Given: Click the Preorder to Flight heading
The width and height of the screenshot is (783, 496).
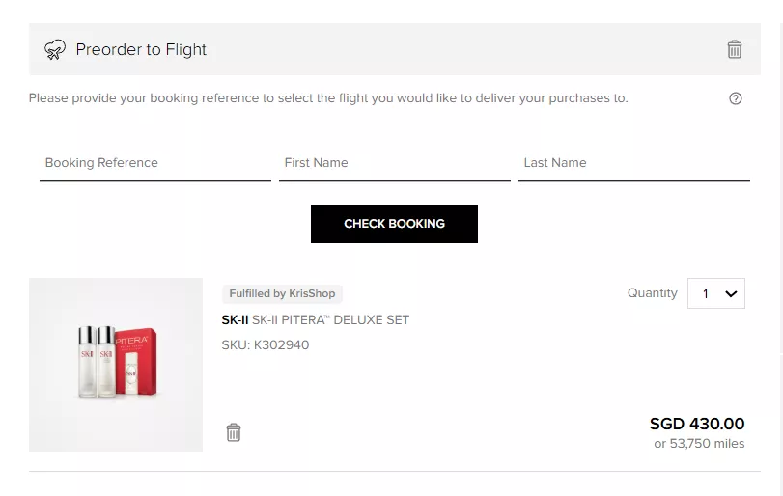Looking at the screenshot, I should 141,49.
